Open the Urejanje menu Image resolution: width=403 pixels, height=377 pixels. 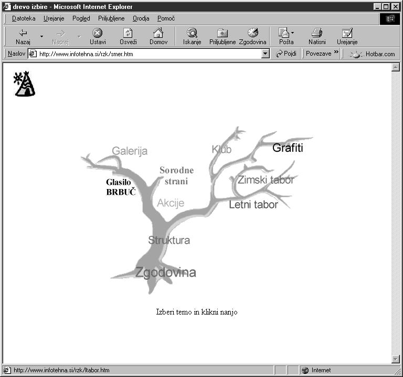pyautogui.click(x=54, y=18)
